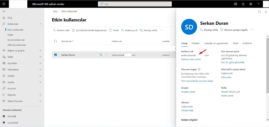
Task: Click the install Office icon in header
Action: [243, 4]
